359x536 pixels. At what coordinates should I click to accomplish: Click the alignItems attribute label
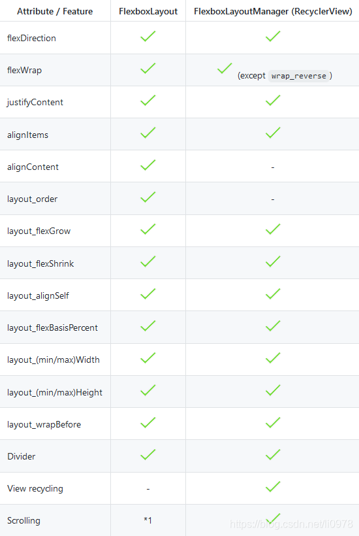[27, 135]
